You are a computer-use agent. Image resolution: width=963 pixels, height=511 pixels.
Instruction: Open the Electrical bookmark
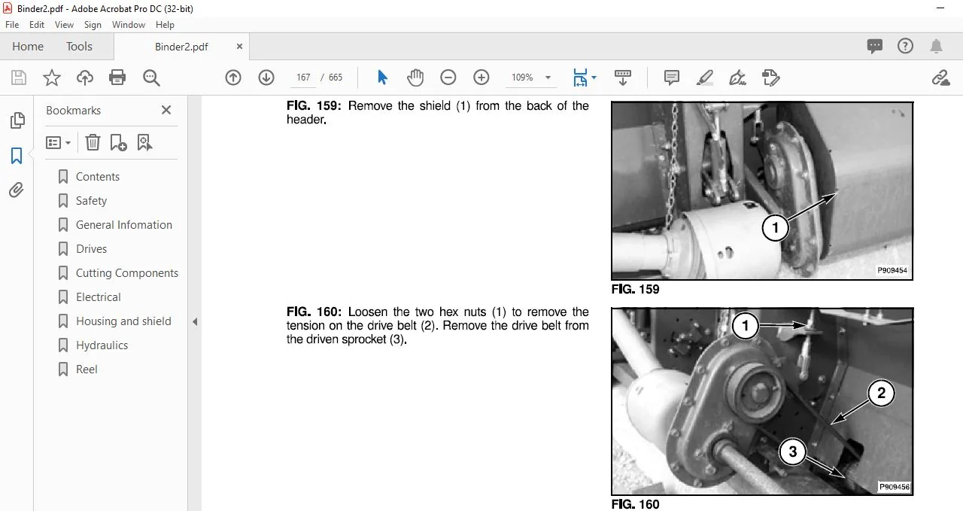pyautogui.click(x=98, y=297)
